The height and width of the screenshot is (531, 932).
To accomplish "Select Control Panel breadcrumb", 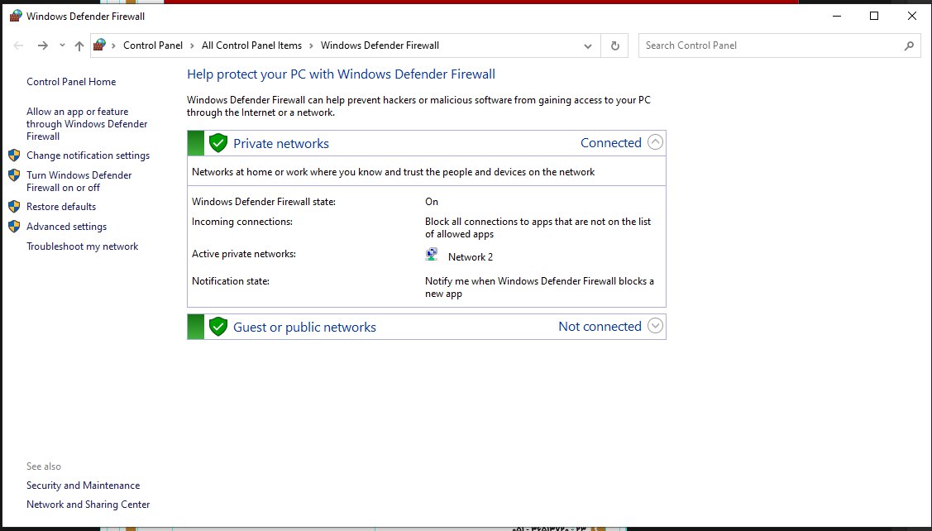I will point(153,45).
